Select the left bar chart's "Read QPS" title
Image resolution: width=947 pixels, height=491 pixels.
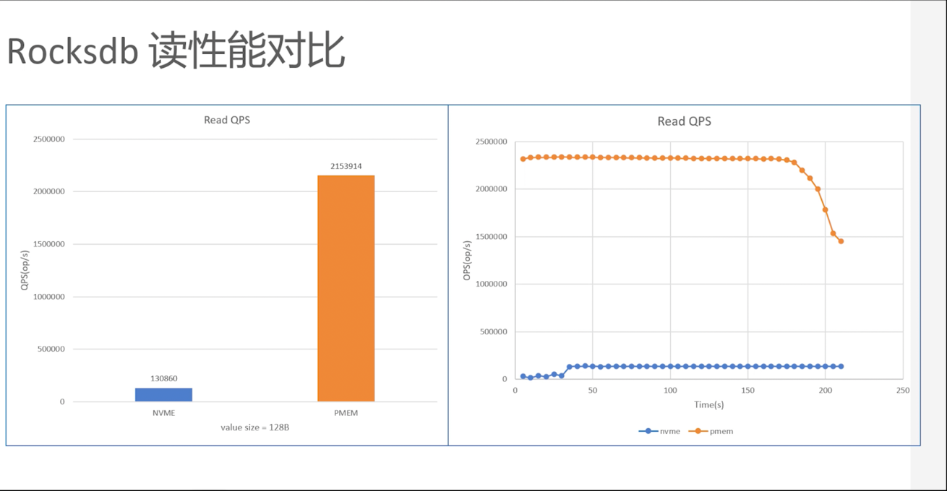tap(227, 120)
